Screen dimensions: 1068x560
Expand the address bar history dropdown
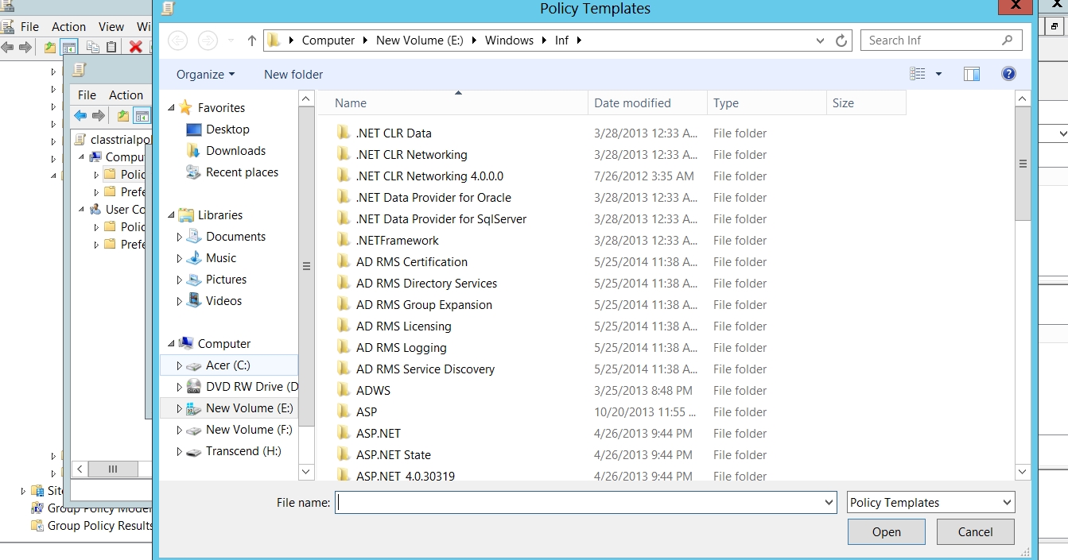click(x=820, y=41)
